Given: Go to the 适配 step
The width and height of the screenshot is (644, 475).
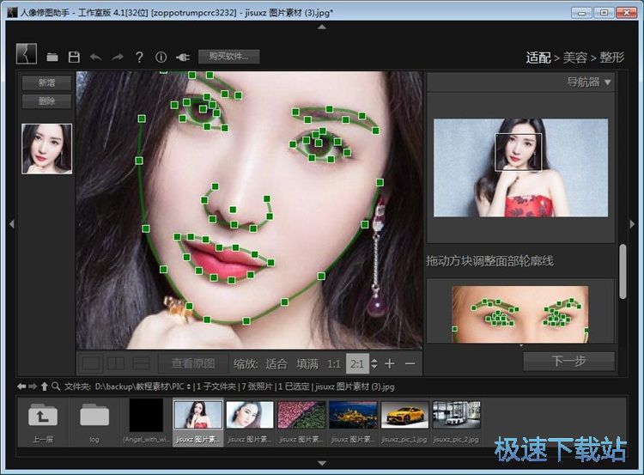Looking at the screenshot, I should [x=538, y=58].
